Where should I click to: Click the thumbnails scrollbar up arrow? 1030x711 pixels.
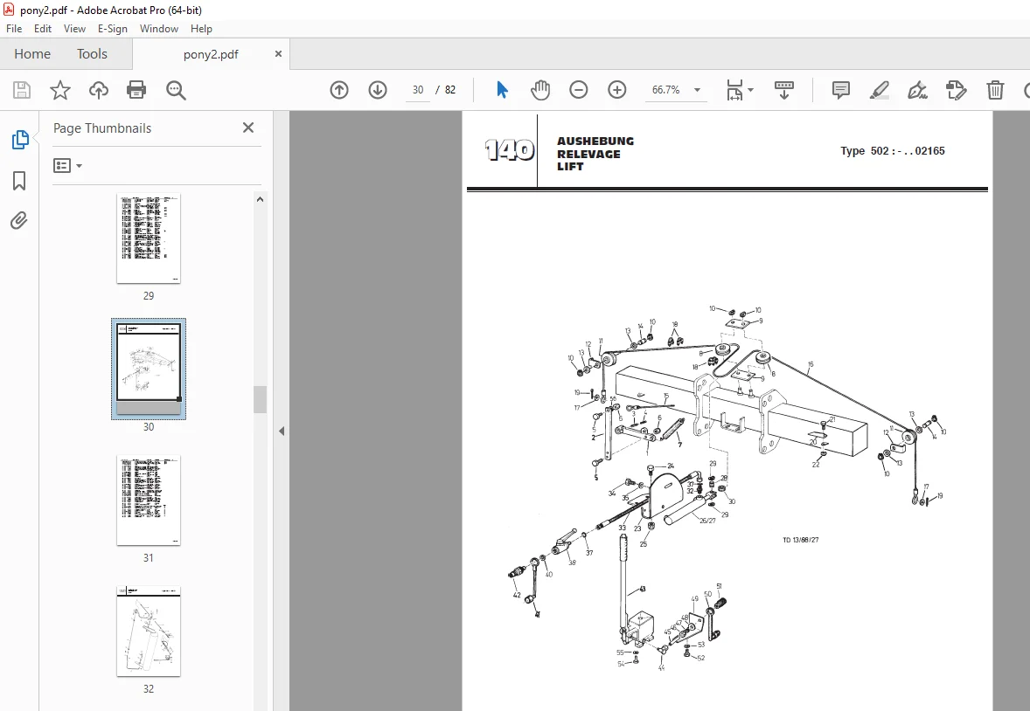tap(261, 199)
